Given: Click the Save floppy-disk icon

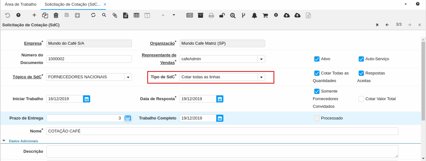Looking at the screenshot, I should pos(67,15).
